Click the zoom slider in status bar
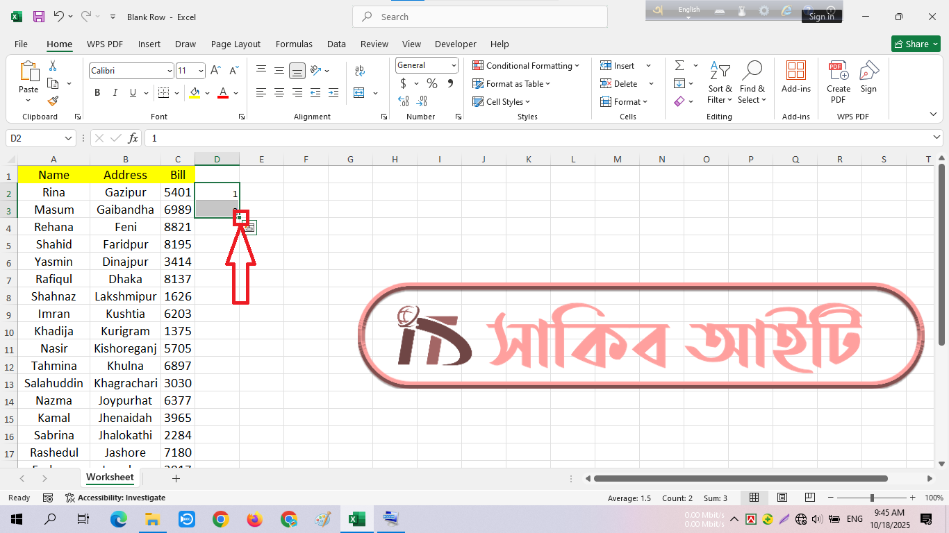This screenshot has height=533, width=949. 872,498
